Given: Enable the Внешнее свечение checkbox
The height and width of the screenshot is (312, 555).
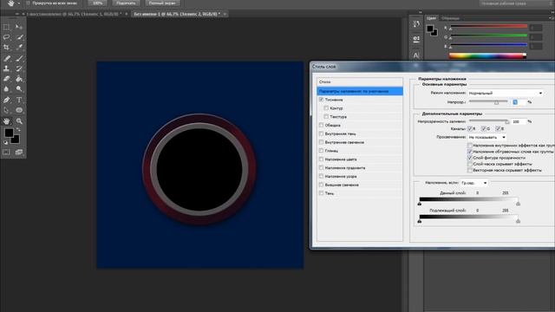Looking at the screenshot, I should click(321, 185).
